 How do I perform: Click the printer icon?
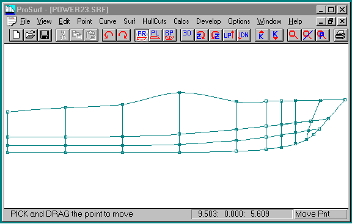pos(340,35)
